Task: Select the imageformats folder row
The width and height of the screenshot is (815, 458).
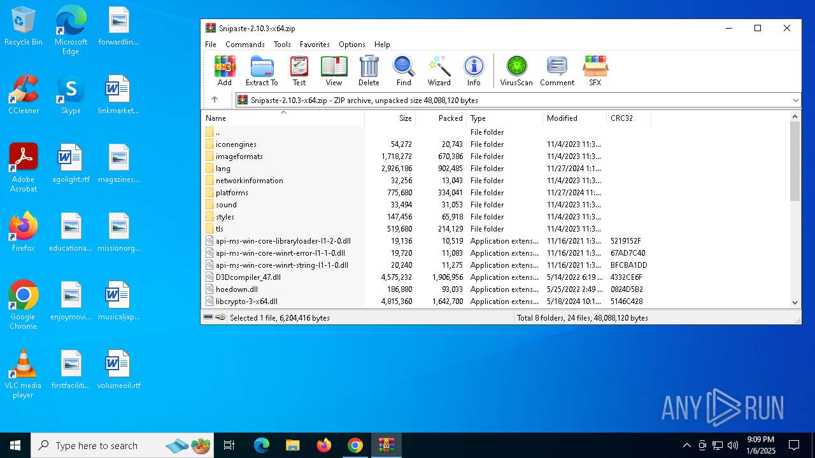Action: [x=427, y=156]
